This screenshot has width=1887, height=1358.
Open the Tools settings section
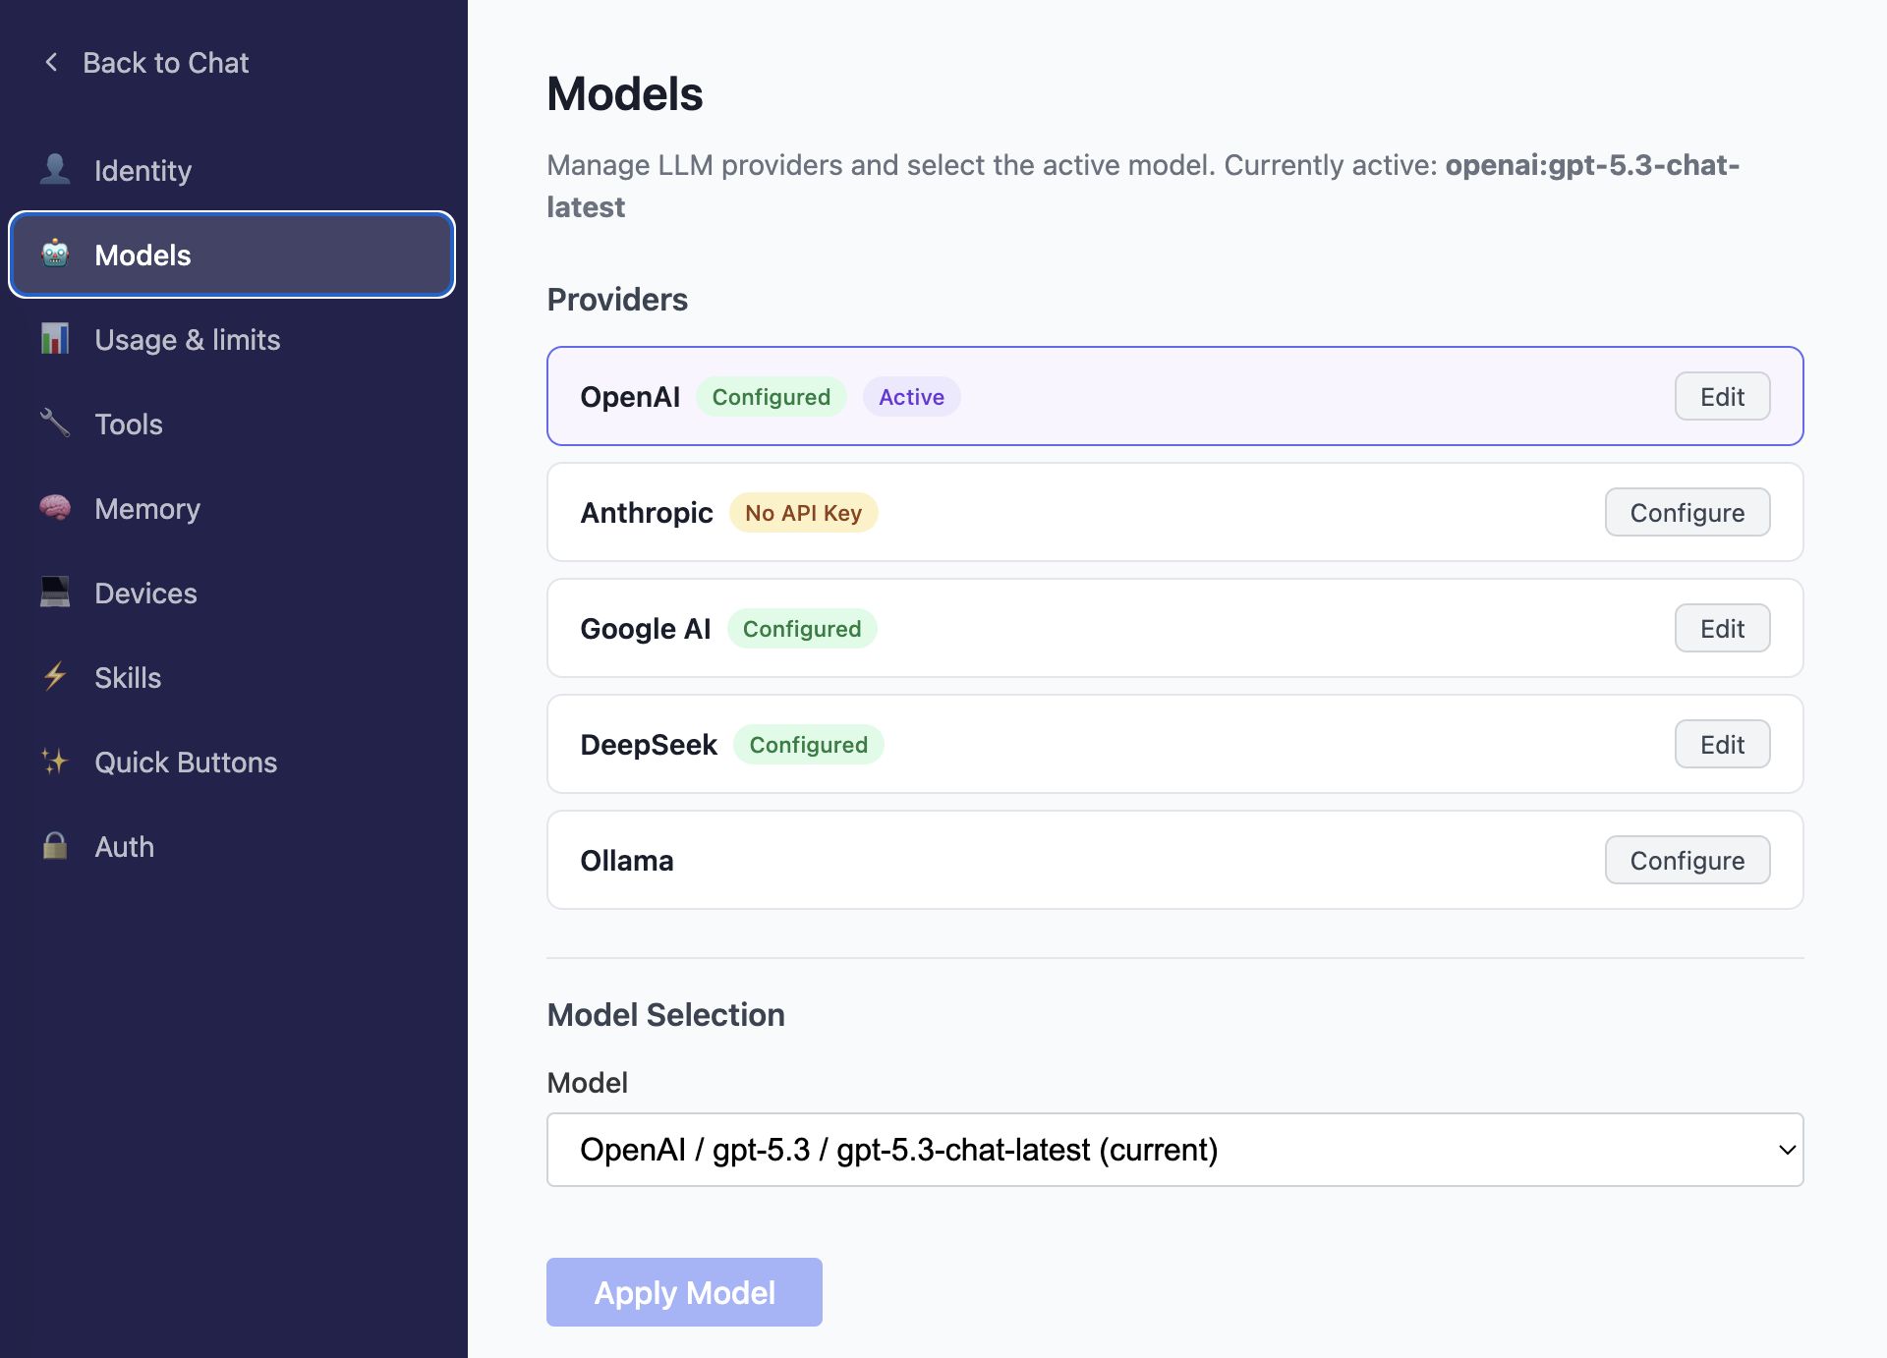(232, 424)
